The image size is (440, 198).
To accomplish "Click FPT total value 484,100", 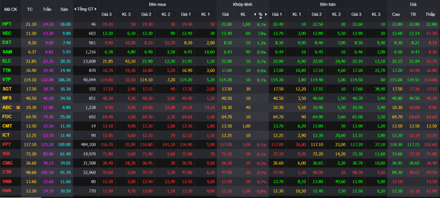I will coord(89,145).
